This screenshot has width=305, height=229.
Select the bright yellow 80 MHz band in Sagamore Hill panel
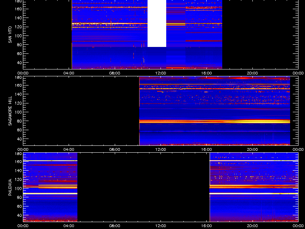[215, 121]
